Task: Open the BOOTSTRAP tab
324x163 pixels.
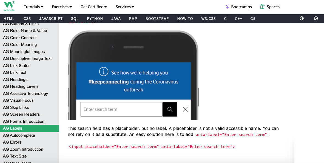Action: point(157,19)
